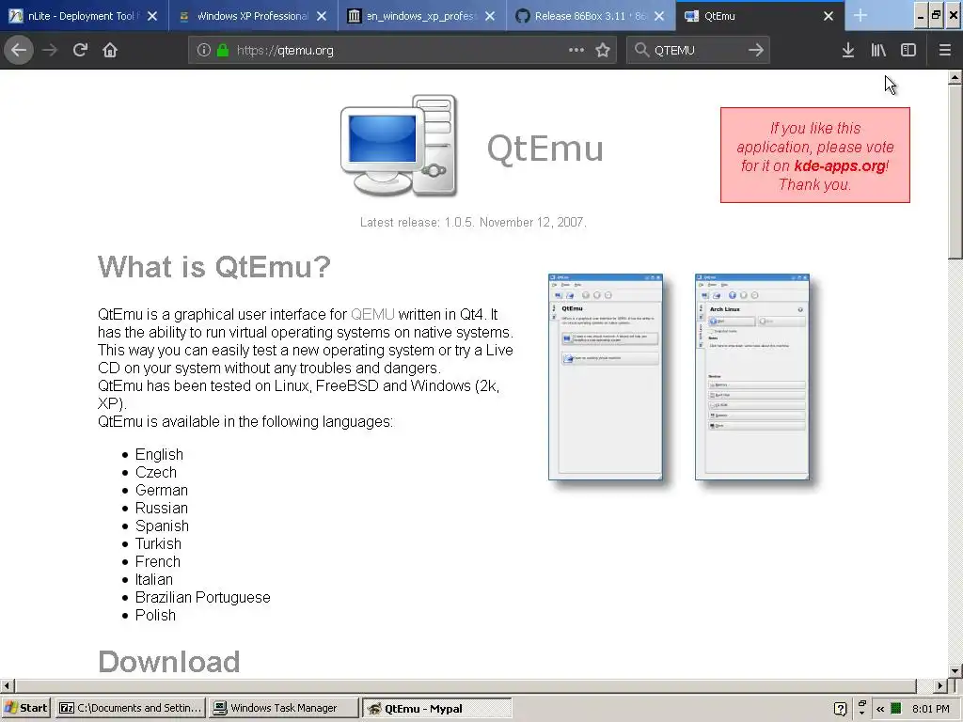
Task: Toggle the sidebar view icon
Action: click(x=908, y=51)
